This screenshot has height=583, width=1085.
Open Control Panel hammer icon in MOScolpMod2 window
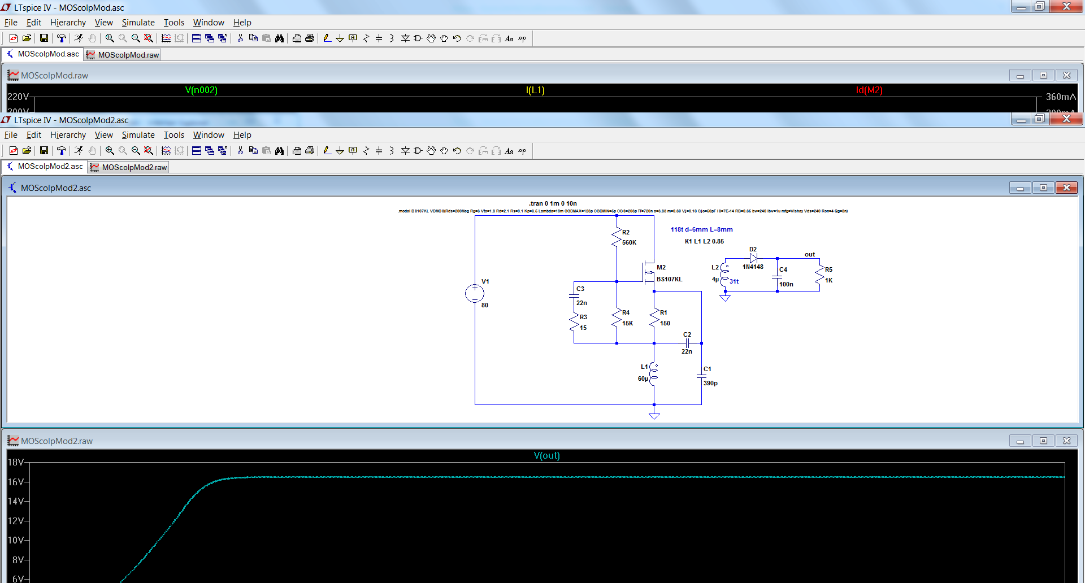[x=61, y=151]
